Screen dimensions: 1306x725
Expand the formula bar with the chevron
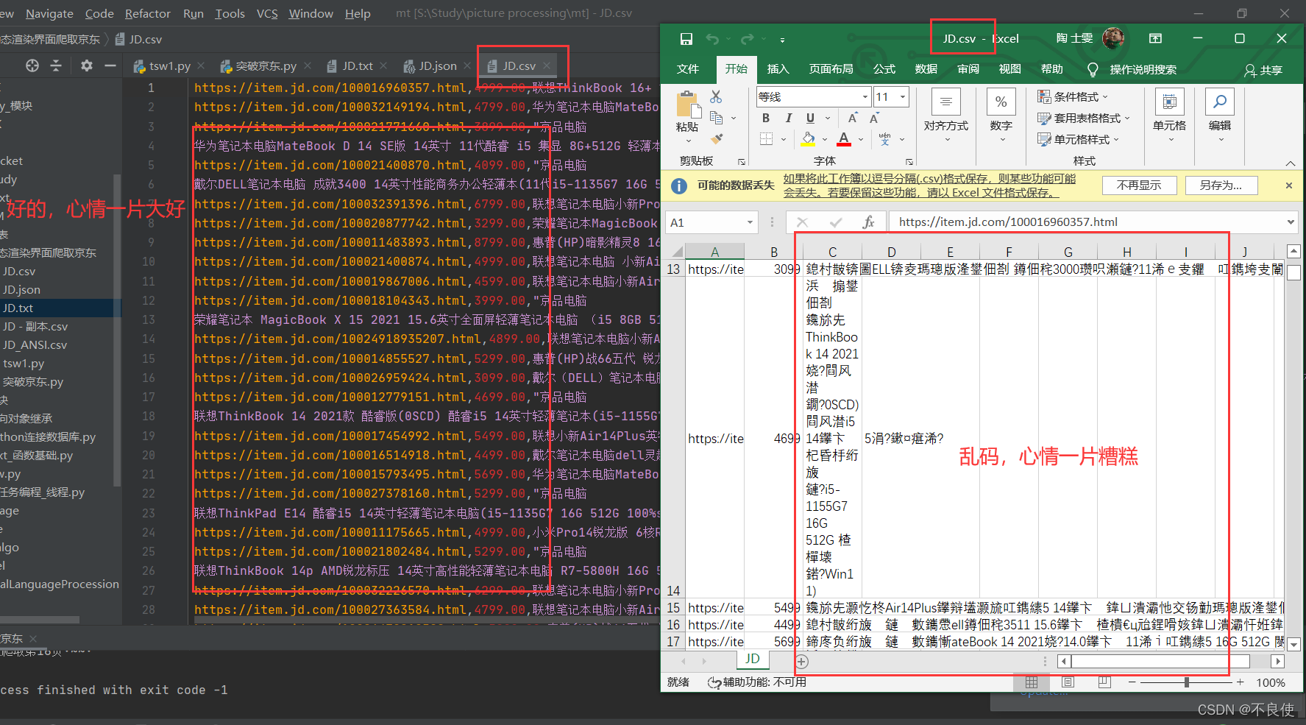click(x=1291, y=222)
